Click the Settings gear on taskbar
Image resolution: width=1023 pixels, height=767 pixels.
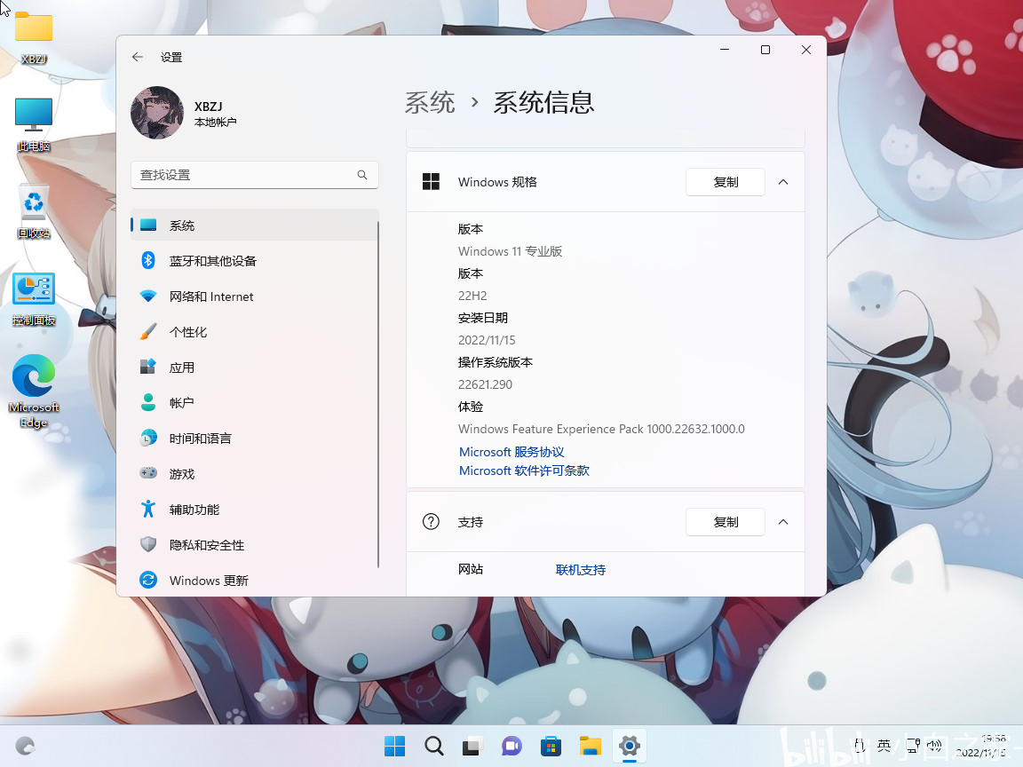point(630,746)
